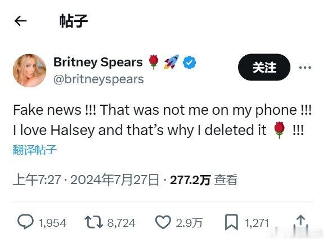Click the 2.9万 likes count
Viewport: 327px width, 242px height.
click(189, 223)
